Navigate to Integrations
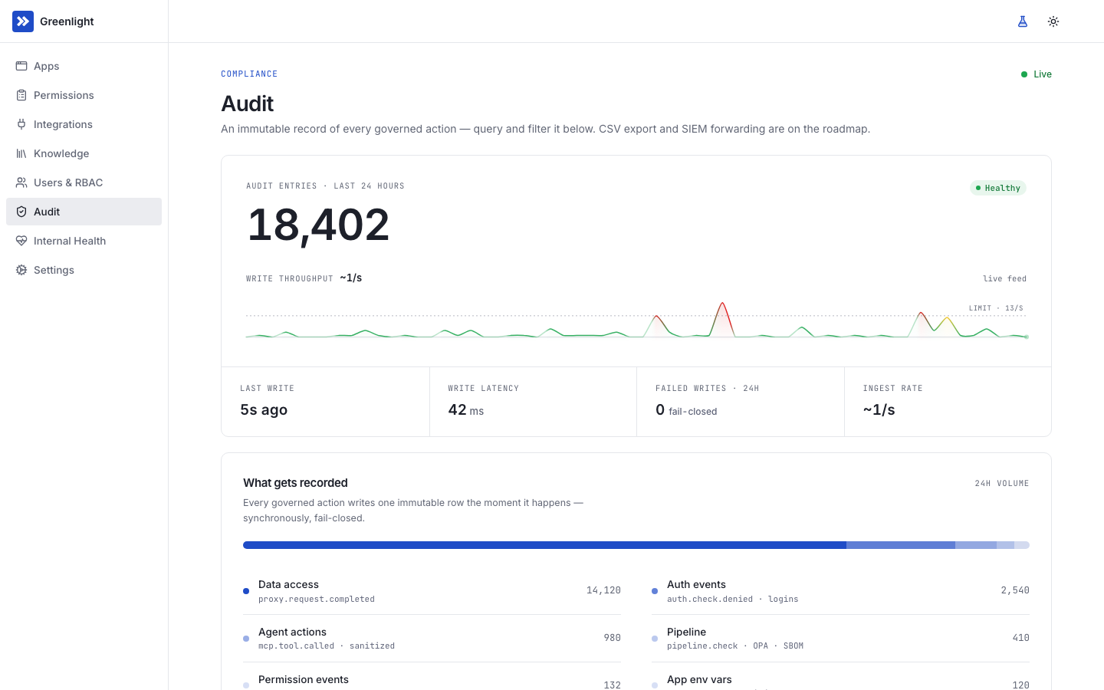Screen dimensions: 1104x690 click(84, 124)
